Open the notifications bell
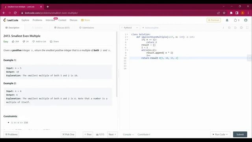Screen dimensions: 252x142 227,20
